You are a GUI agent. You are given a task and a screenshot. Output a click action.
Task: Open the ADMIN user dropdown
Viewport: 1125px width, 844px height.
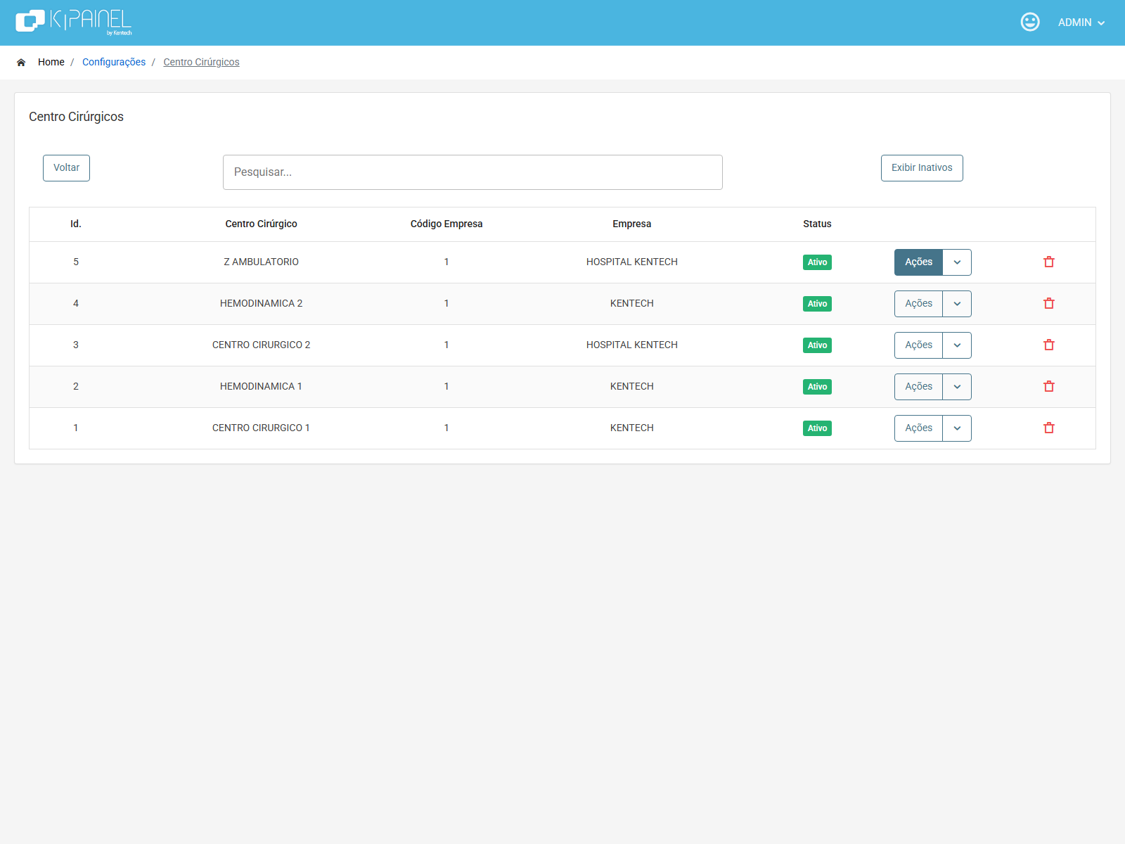1081,23
